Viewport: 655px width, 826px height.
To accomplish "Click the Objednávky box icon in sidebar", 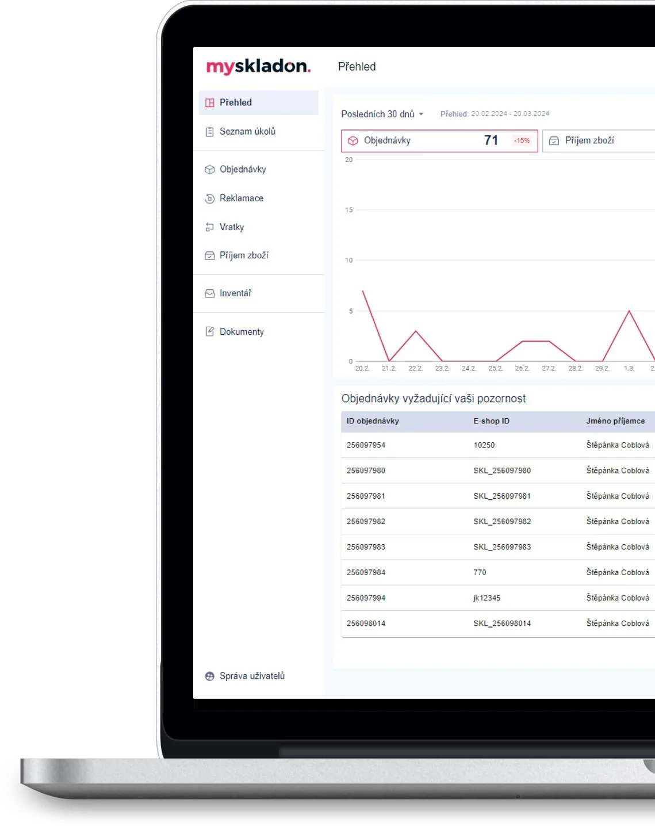I will pyautogui.click(x=210, y=169).
